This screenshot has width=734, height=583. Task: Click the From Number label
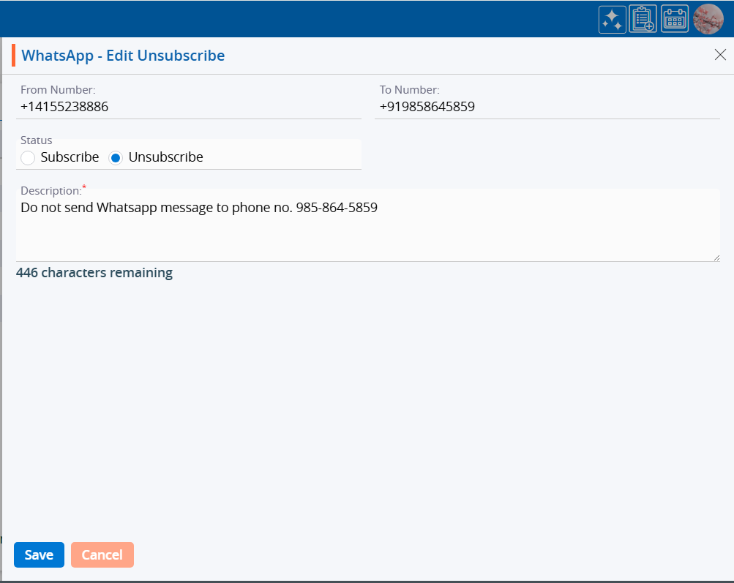58,90
